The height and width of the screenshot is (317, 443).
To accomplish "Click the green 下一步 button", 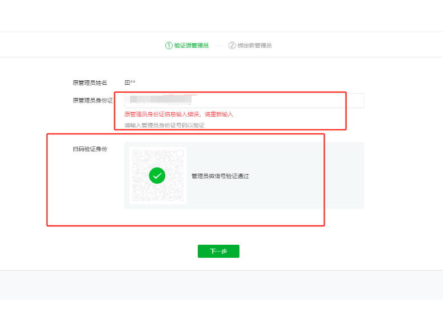I will click(x=218, y=251).
